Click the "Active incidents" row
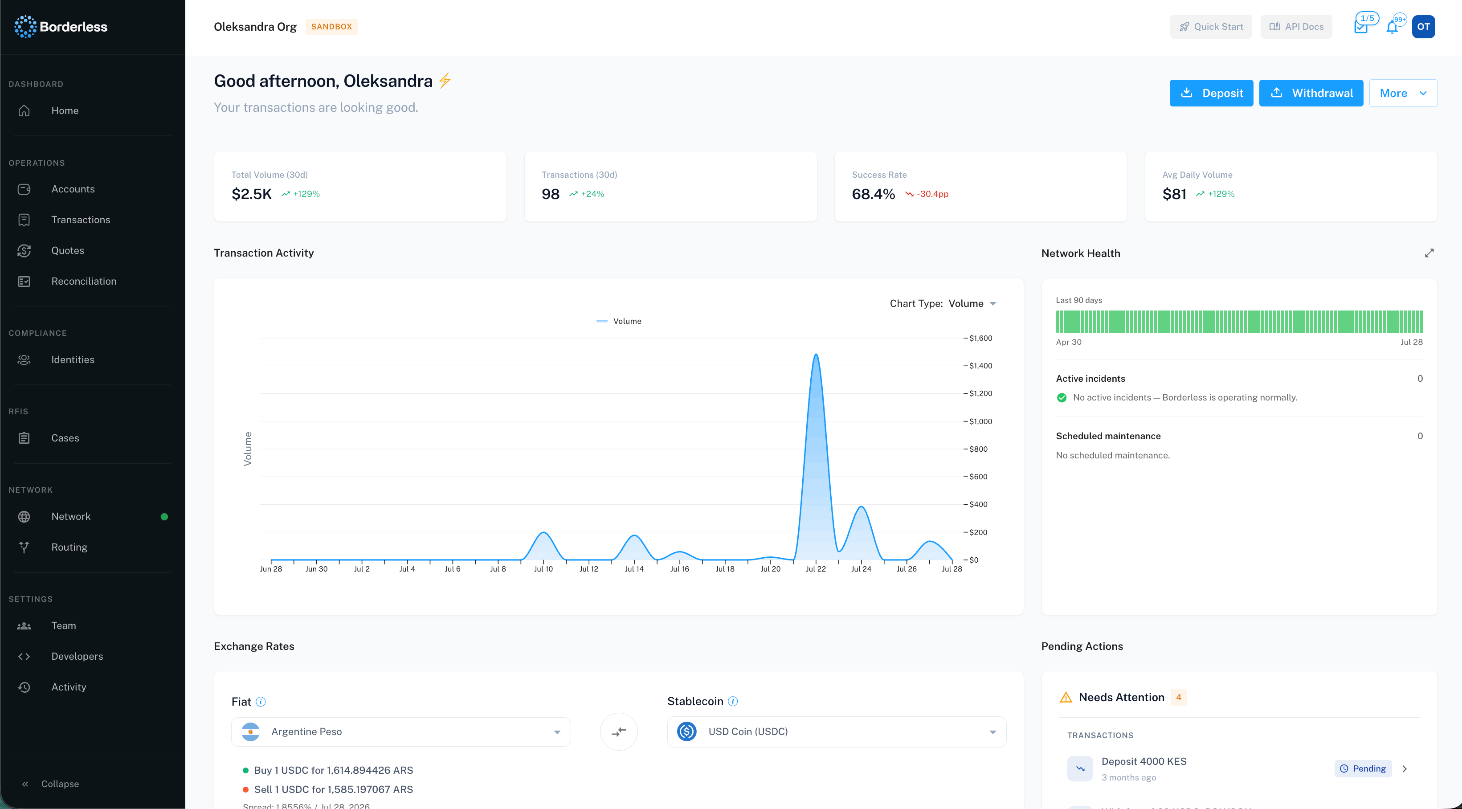This screenshot has height=809, width=1462. pos(1239,379)
